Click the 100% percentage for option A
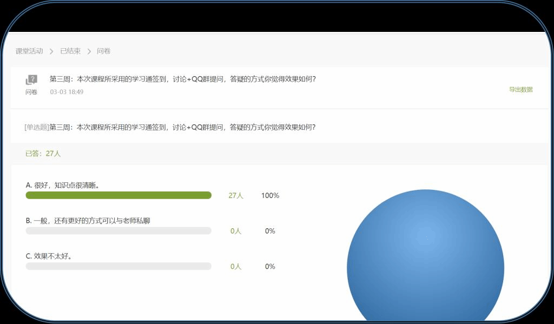 (270, 196)
